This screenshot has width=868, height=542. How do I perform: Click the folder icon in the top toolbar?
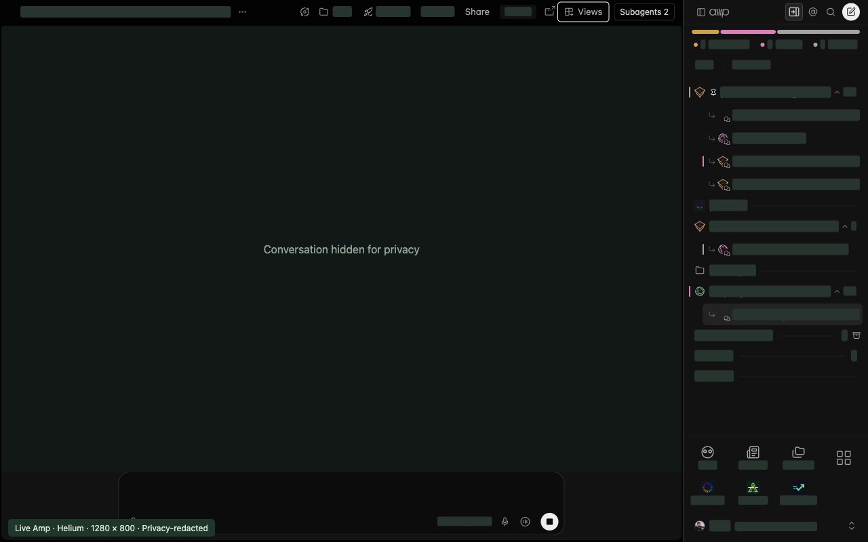(324, 12)
